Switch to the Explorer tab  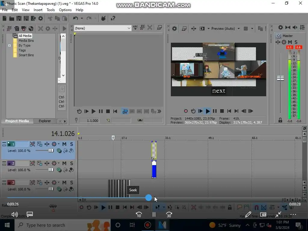(x=45, y=121)
